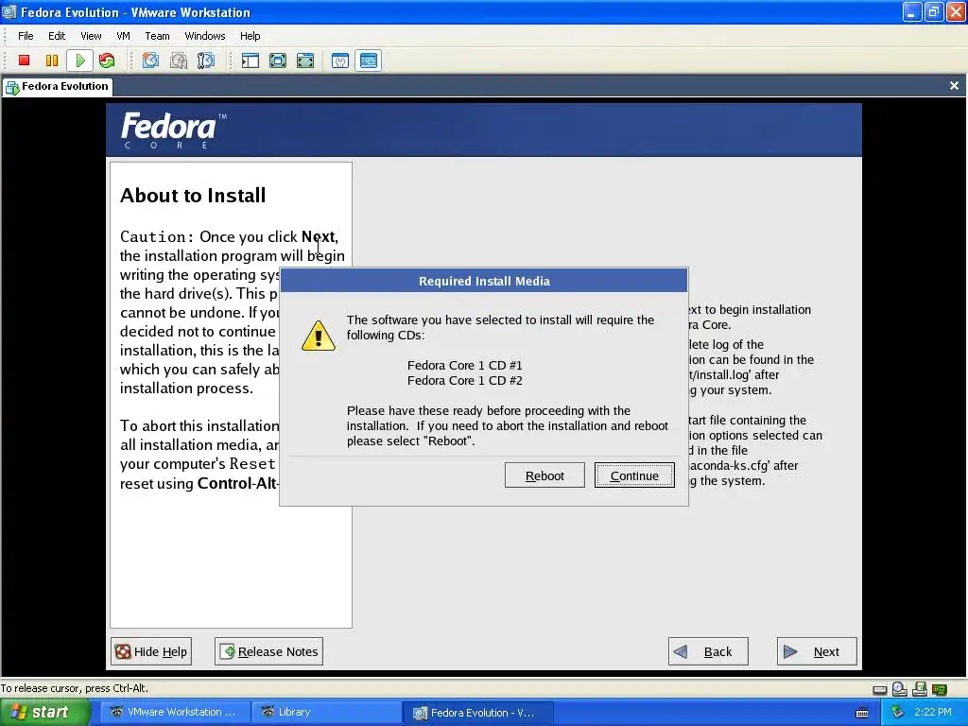Click the Show Sidebar layout toolbar icon
Image resolution: width=968 pixels, height=726 pixels.
pyautogui.click(x=250, y=60)
